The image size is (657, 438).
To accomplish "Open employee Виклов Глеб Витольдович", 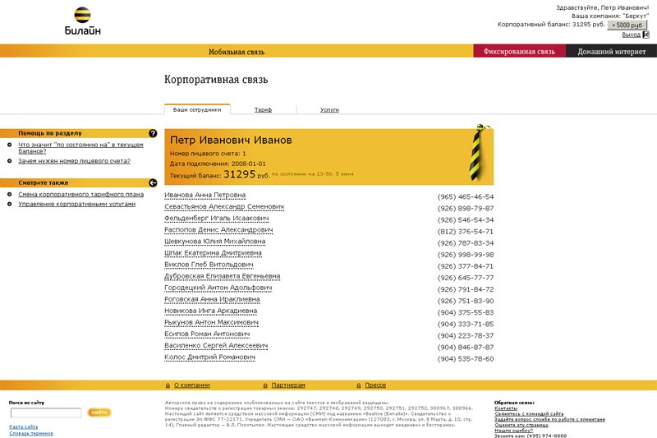I will tap(209, 265).
